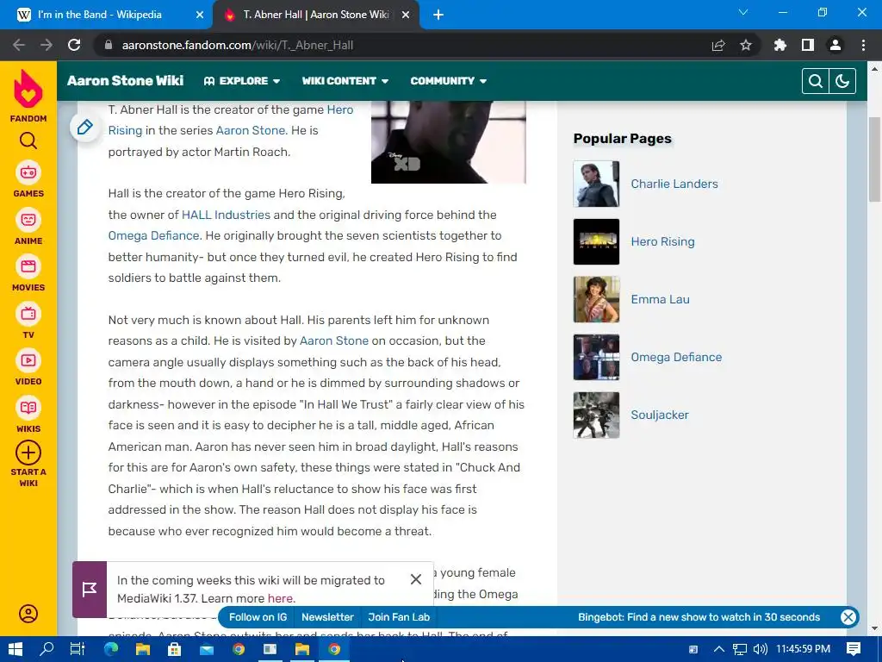Open the Hero Rising link in first paragraph

click(231, 120)
